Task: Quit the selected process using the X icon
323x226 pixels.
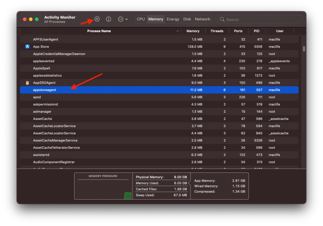Action: coord(97,19)
